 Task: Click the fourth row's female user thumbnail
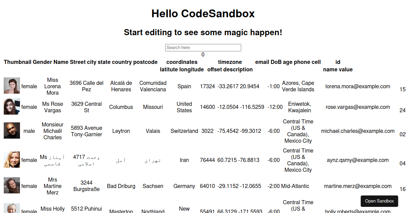tap(12, 159)
